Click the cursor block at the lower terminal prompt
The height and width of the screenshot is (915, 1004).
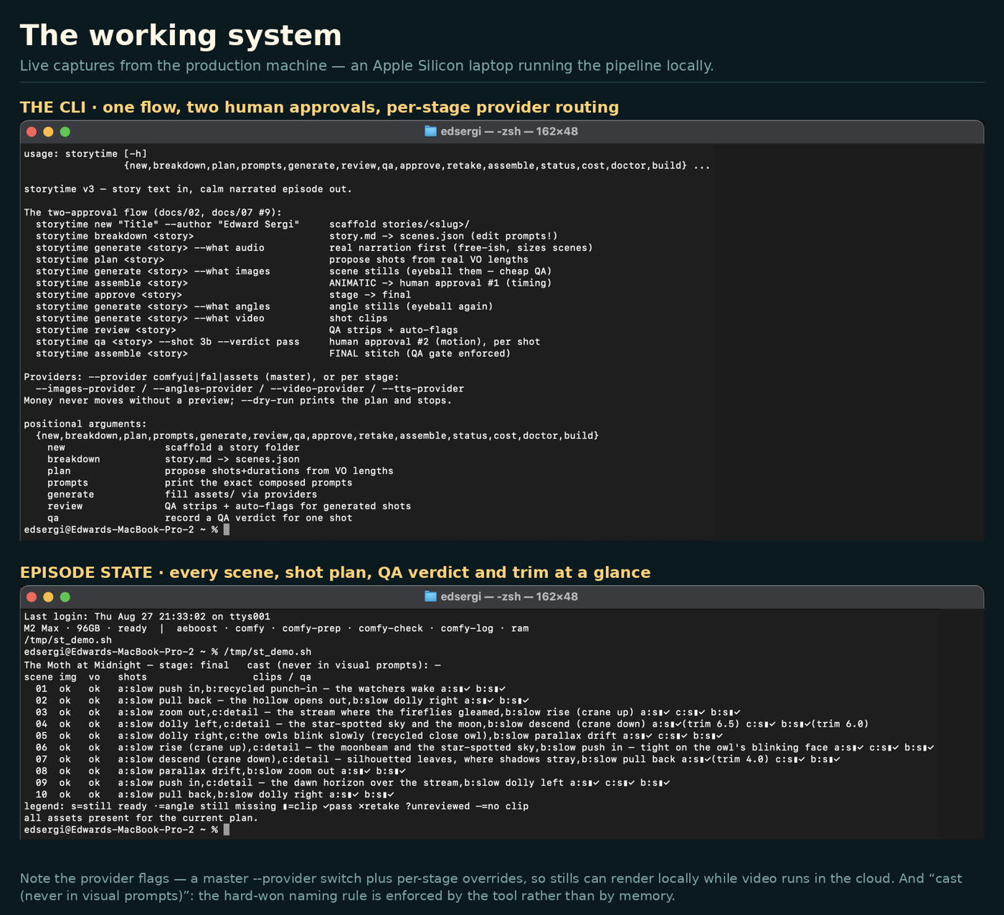tap(227, 830)
